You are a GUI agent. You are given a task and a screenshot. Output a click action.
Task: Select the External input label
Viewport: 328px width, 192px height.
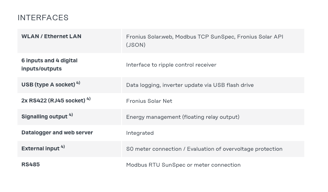40,148
